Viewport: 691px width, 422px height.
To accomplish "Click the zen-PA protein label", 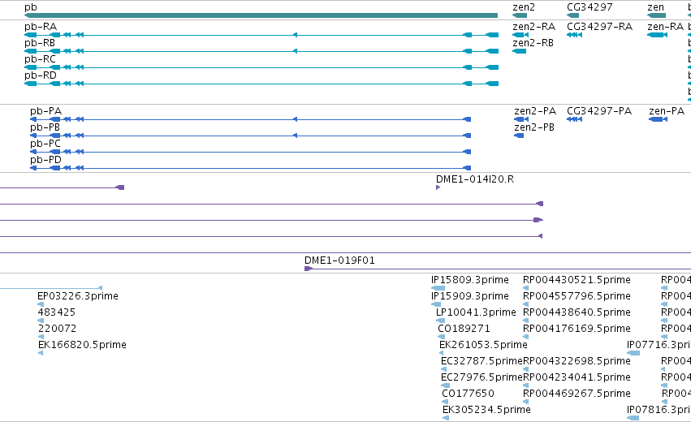I will (x=667, y=111).
